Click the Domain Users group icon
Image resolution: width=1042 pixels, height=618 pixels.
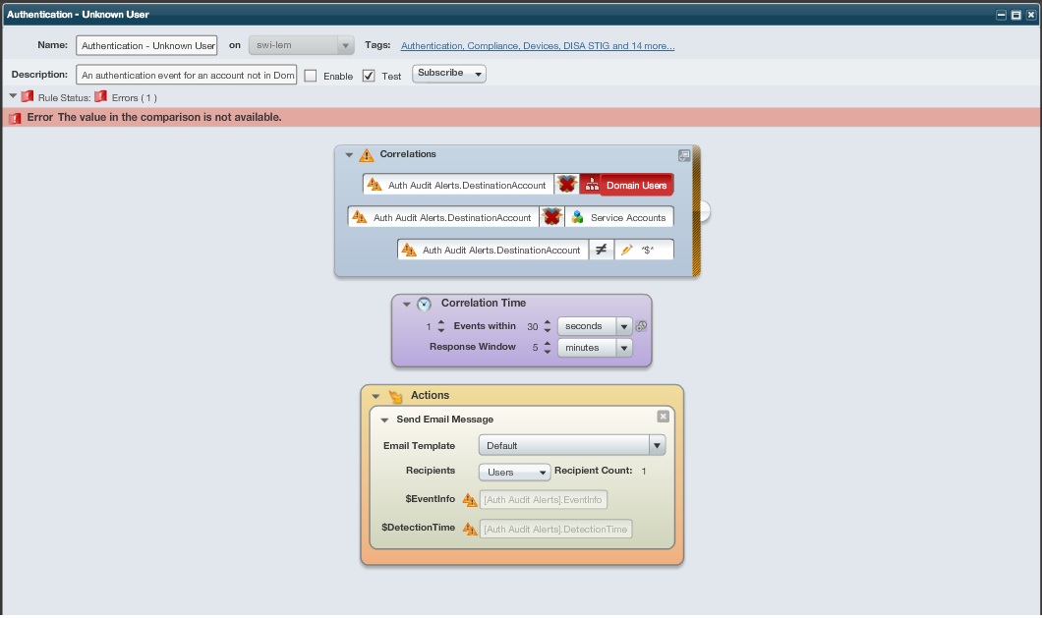point(592,185)
